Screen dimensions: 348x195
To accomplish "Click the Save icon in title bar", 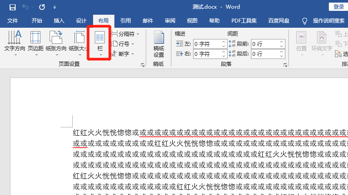I will [x=12, y=7].
